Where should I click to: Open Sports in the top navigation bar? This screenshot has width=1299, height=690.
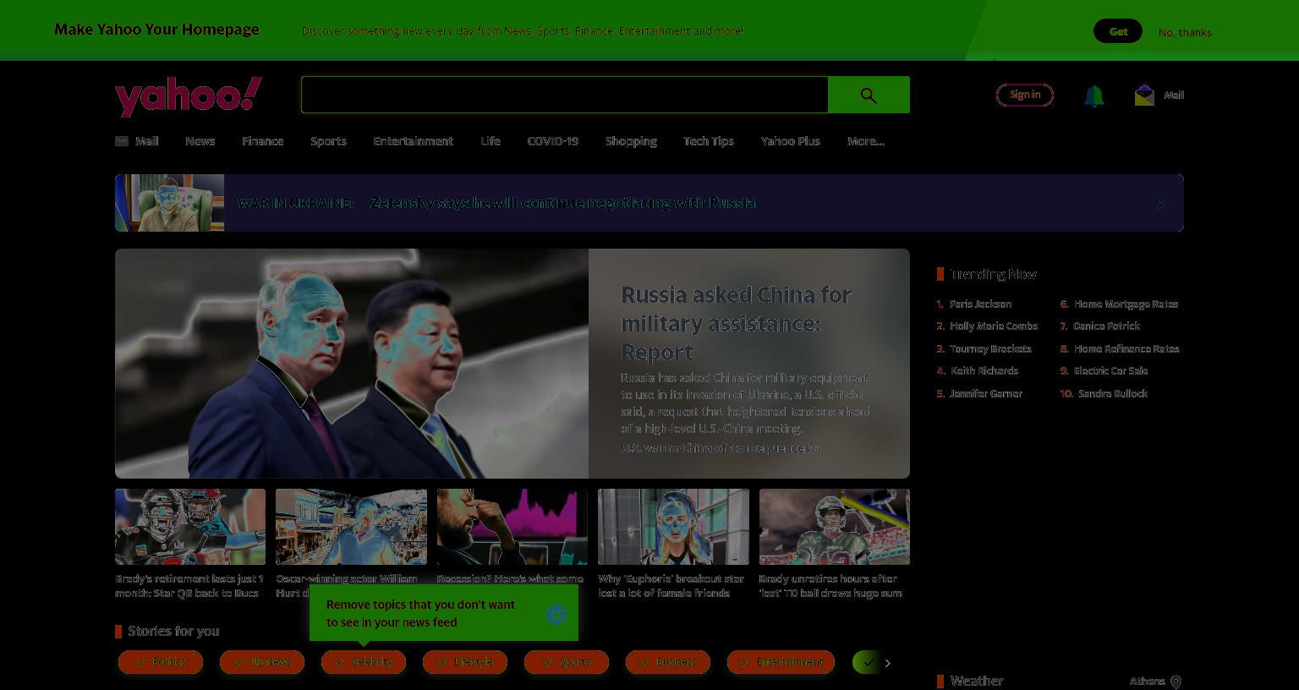[328, 141]
